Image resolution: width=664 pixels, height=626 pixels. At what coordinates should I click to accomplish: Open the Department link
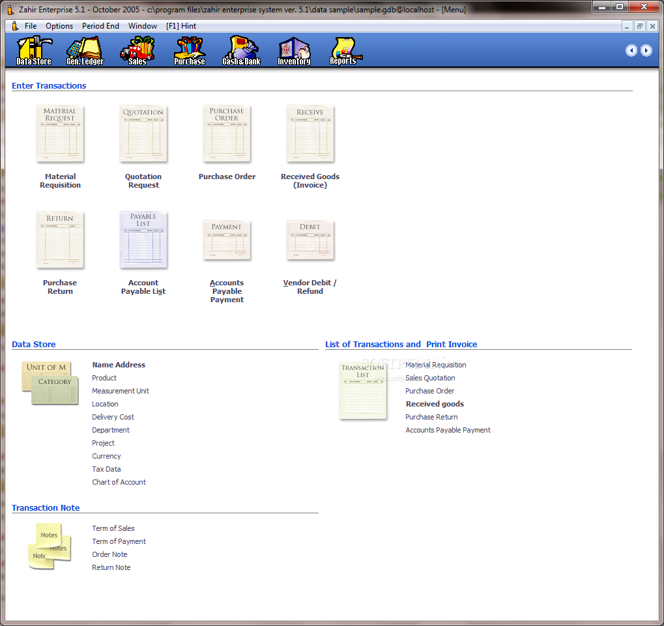pos(111,430)
